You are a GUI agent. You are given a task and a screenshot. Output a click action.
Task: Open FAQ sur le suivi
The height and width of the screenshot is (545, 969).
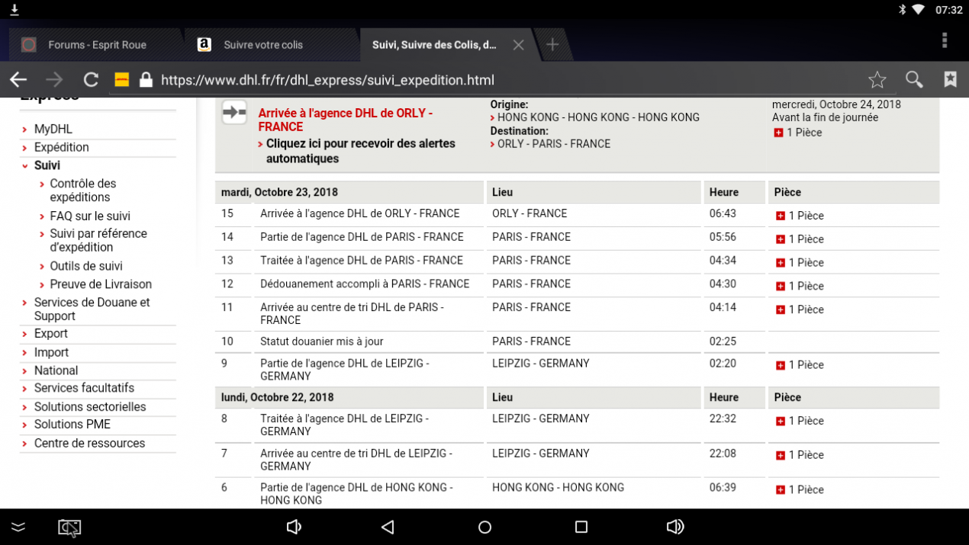[90, 216]
